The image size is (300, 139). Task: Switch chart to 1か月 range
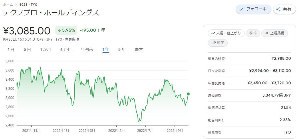pyautogui.click(x=45, y=49)
